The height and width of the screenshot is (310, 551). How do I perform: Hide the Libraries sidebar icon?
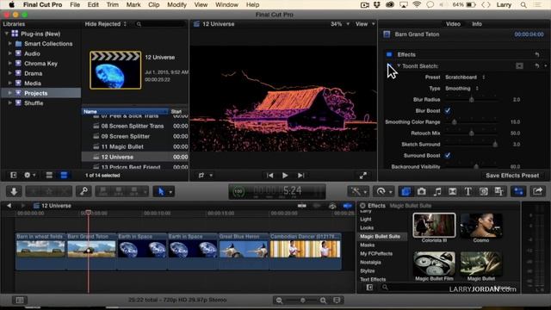14,175
